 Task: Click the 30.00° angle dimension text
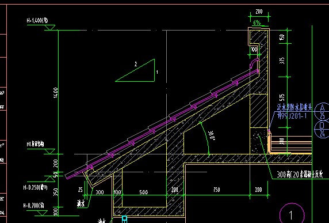[x=211, y=135]
